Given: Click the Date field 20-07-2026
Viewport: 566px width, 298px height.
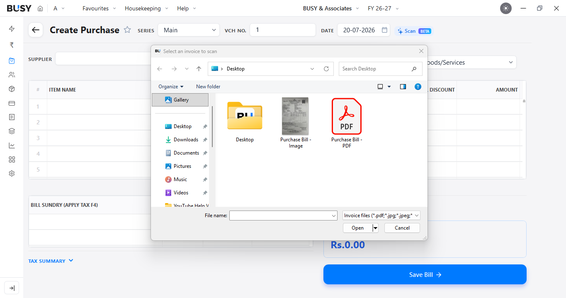Looking at the screenshot, I should [x=364, y=30].
